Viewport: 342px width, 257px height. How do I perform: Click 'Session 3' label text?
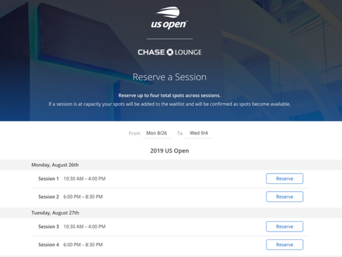point(49,227)
